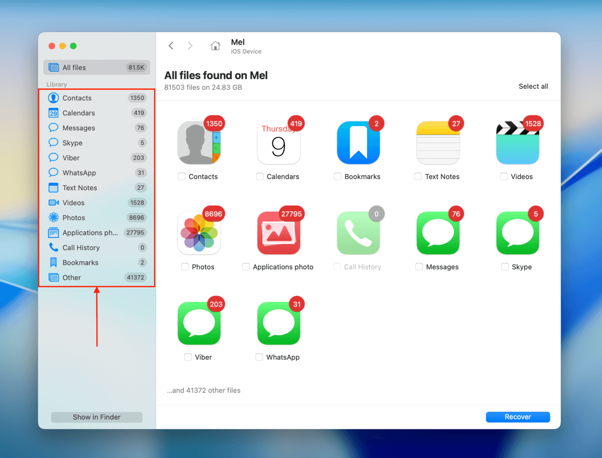The width and height of the screenshot is (602, 458).
Task: Select All files in the sidebar
Action: 96,68
